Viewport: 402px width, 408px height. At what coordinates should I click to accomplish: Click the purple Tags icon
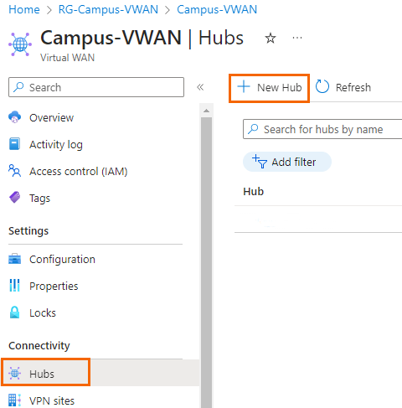(x=14, y=198)
